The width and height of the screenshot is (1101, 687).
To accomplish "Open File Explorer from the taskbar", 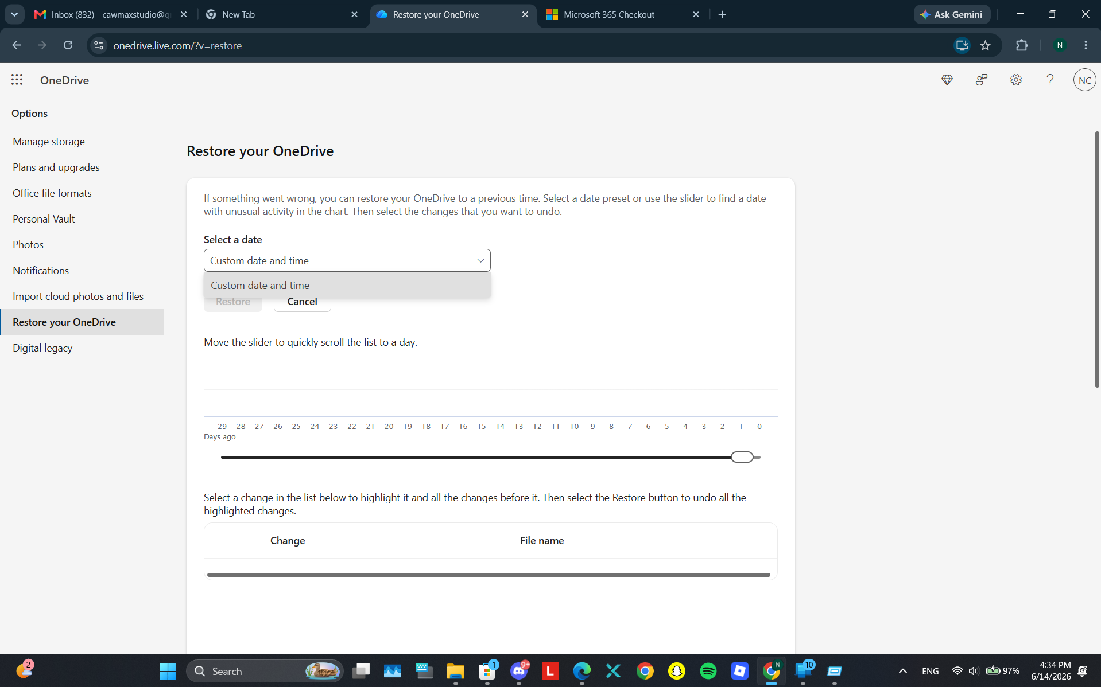I will coord(456,671).
